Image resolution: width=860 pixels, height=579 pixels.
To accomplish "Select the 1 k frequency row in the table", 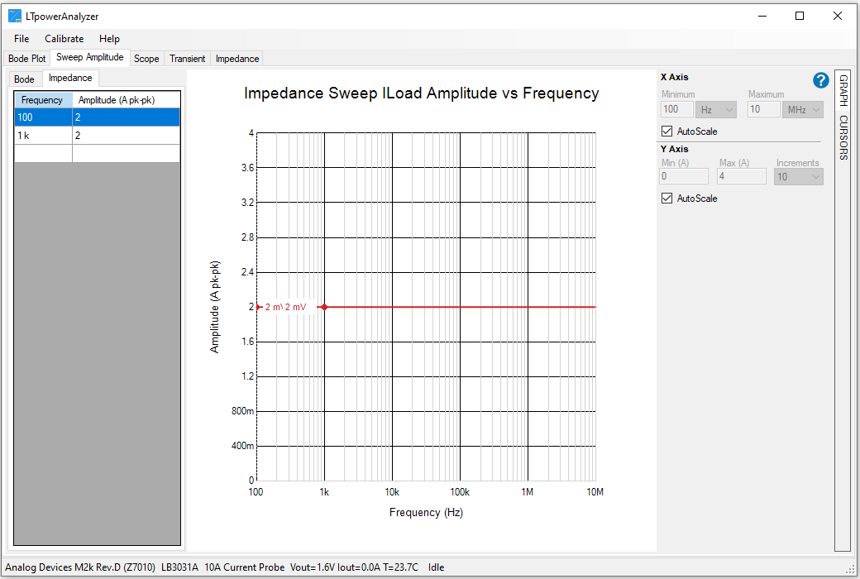I will (x=43, y=135).
